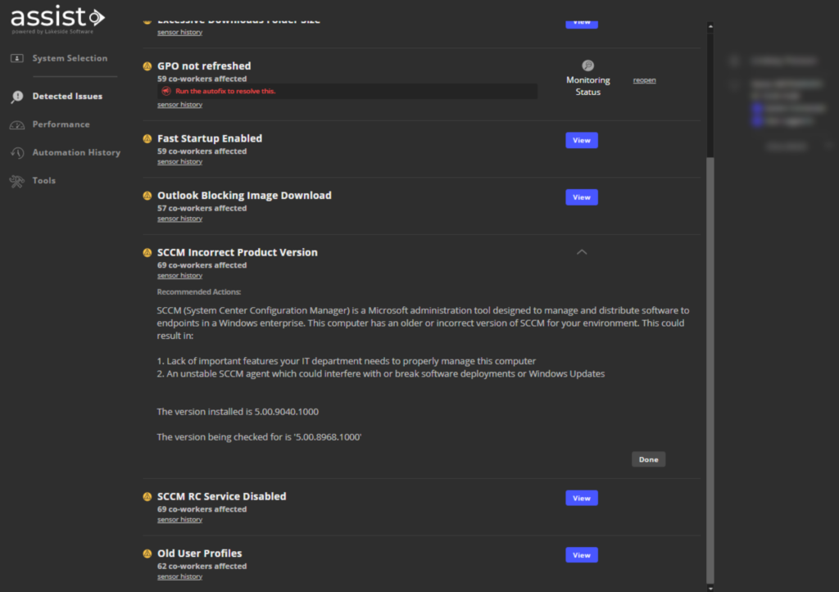
Task: Click '62 co-workers affected' text
Action: pyautogui.click(x=202, y=567)
